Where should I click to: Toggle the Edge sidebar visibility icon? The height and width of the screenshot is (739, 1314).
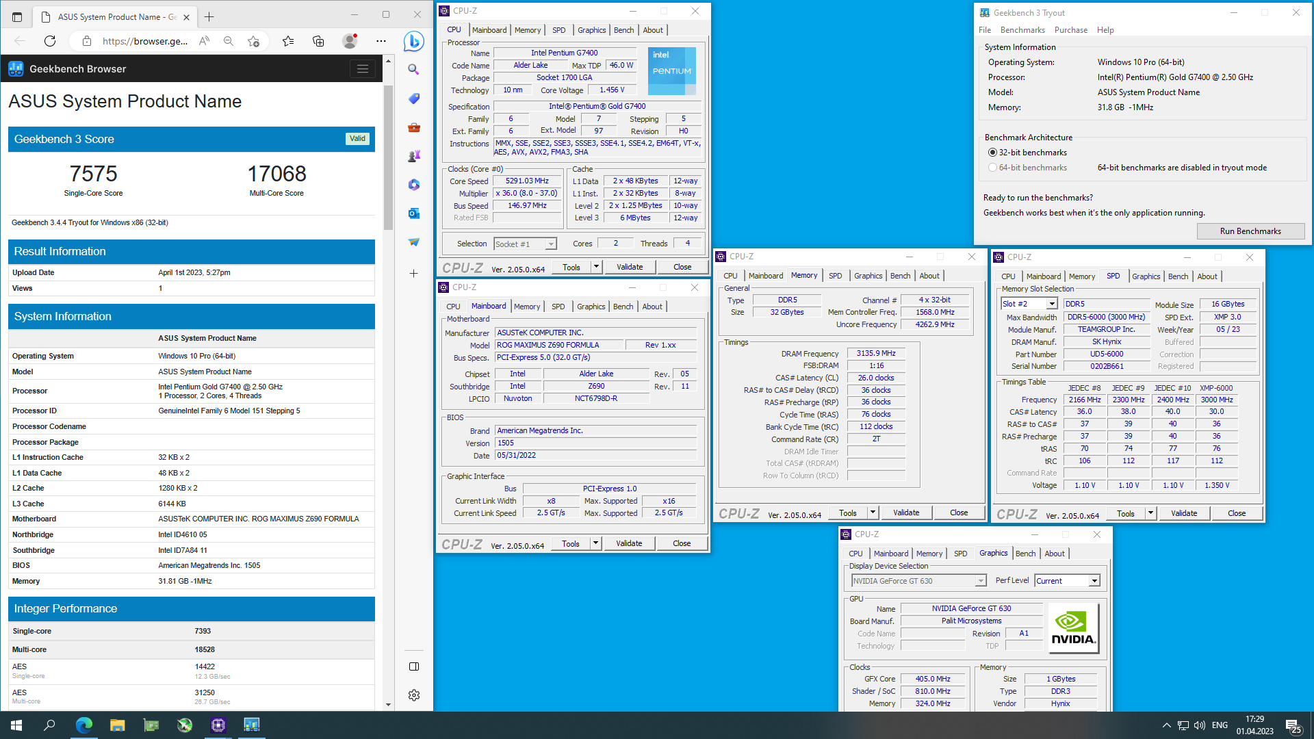click(x=414, y=666)
